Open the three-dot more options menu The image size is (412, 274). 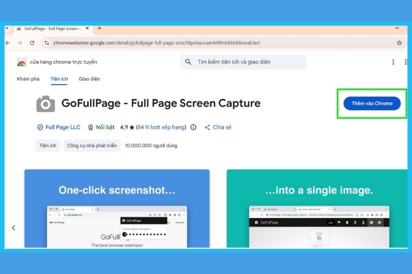[393, 62]
